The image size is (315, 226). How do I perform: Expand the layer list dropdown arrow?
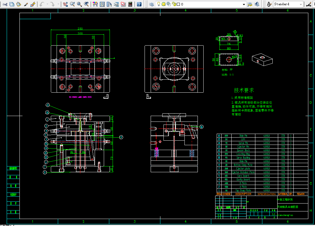click(244, 4)
